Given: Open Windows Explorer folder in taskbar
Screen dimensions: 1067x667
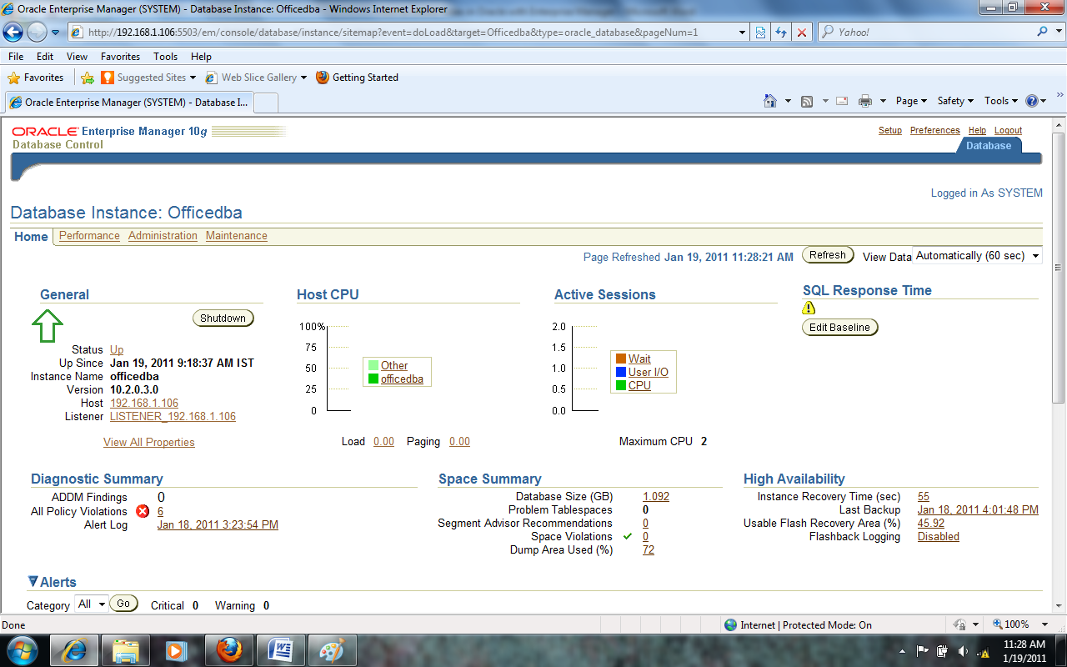Looking at the screenshot, I should coord(126,650).
